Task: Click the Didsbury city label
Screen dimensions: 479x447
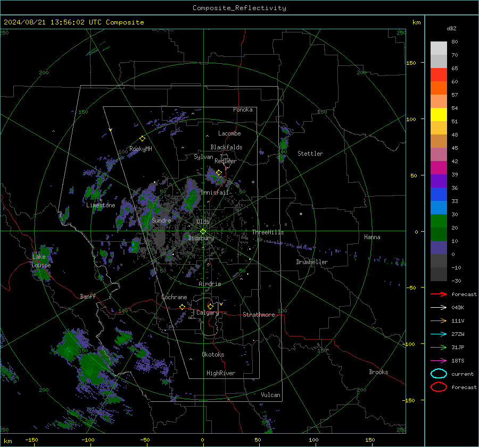Action: coord(201,238)
